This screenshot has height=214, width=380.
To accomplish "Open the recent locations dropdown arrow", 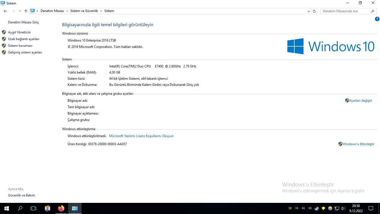I will pyautogui.click(x=20, y=11).
